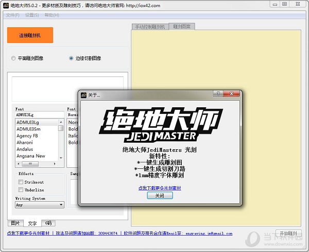
Task: Click the font list horizontal scrollbar thumb
Action: pyautogui.click(x=30, y=164)
